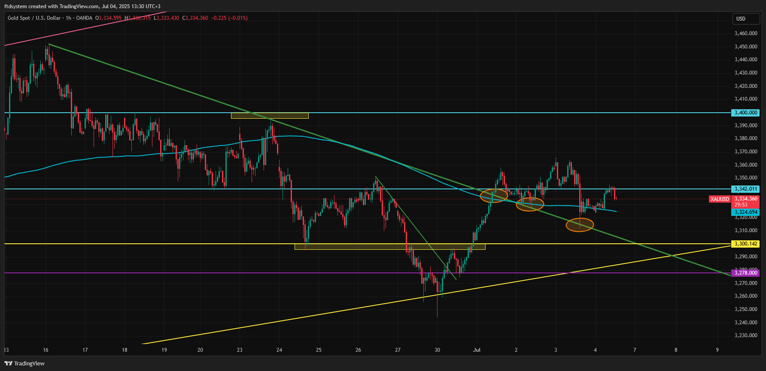Screen dimensions: 766x371
Task: Click the Jul month marker on time axis
Action: [477, 350]
